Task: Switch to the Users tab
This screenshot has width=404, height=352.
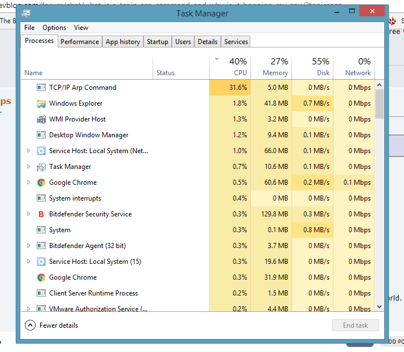Action: pyautogui.click(x=183, y=42)
